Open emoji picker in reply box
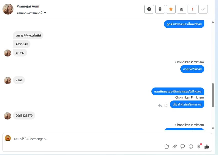The image size is (218, 155). coord(191,146)
